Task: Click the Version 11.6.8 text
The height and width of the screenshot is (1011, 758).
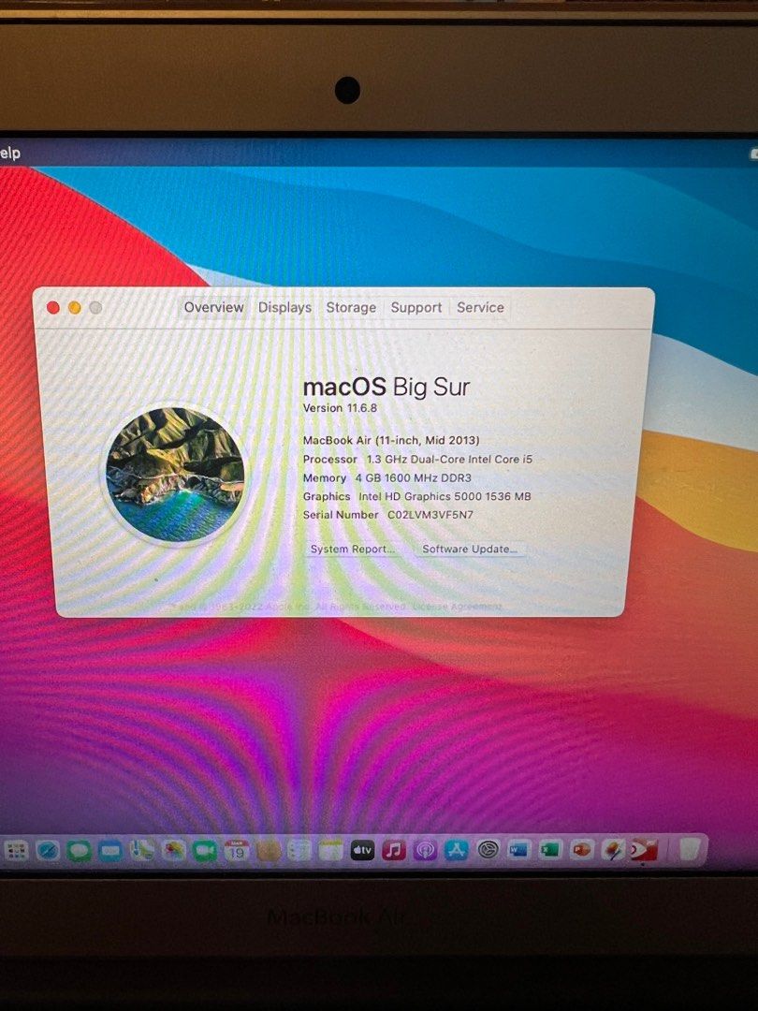Action: click(x=340, y=408)
